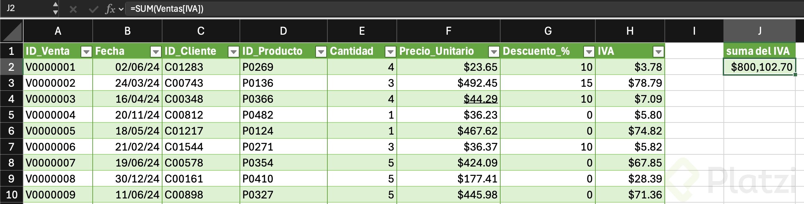Open the Precio_Unitario filter dropdown
Screen dimensions: 804x204
click(x=494, y=52)
